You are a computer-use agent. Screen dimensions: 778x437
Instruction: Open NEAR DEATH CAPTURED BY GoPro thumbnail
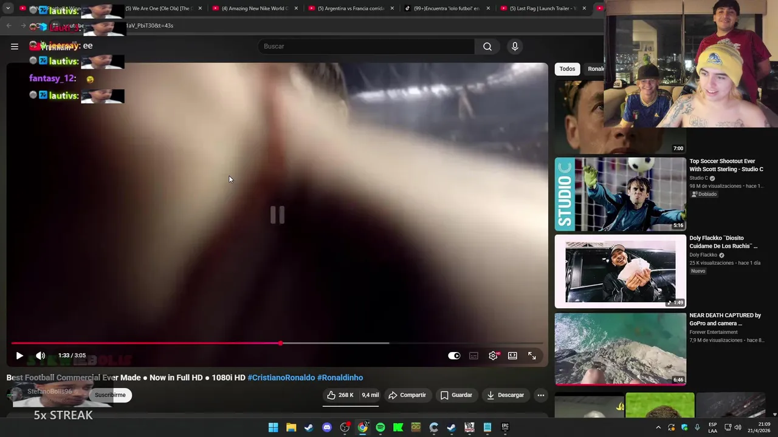click(x=620, y=348)
